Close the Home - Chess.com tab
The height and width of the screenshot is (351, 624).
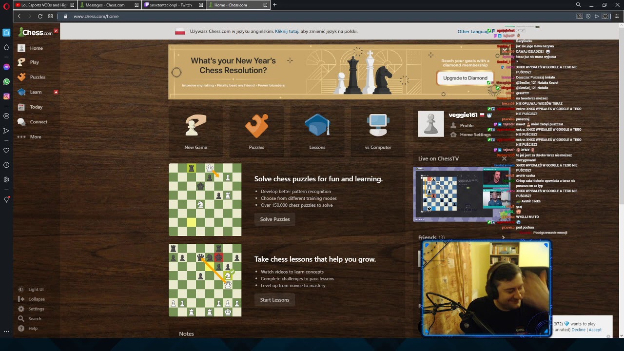(x=265, y=5)
